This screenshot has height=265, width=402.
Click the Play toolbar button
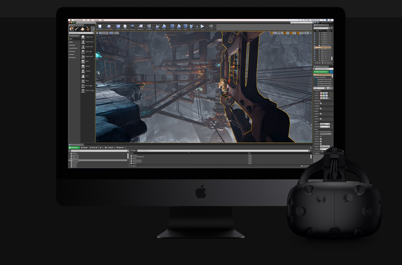click(202, 27)
